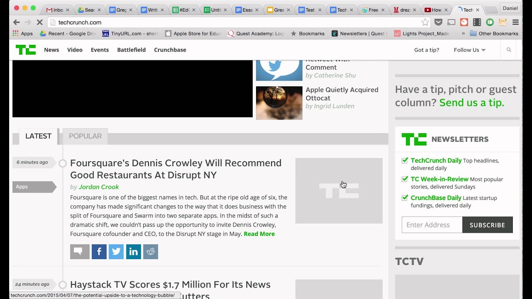Open Foursquare's Dennis Crowley article headline
532x299 pixels.
(176, 169)
